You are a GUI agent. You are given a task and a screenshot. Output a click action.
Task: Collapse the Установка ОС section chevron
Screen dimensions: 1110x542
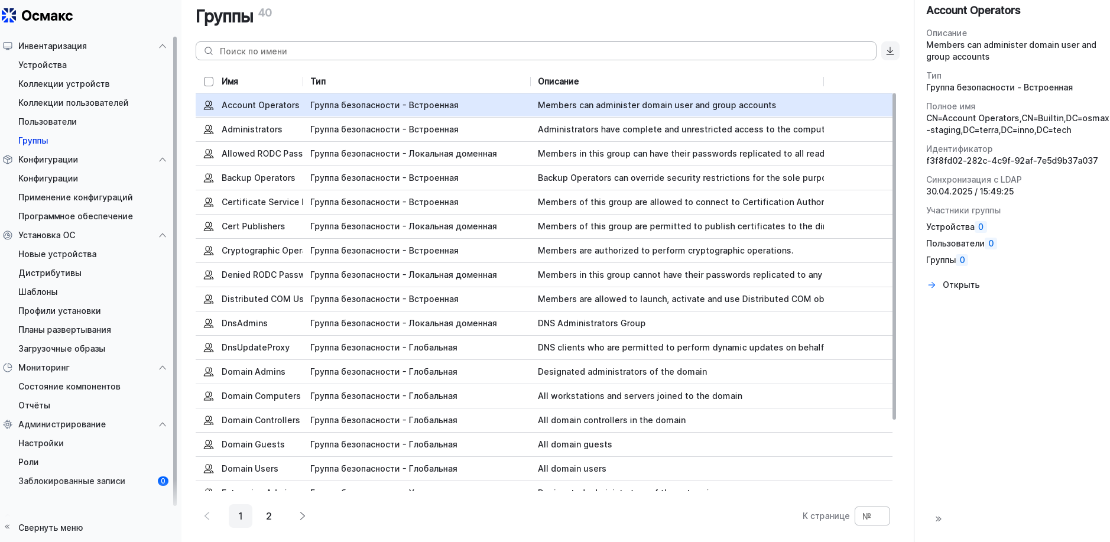click(163, 235)
